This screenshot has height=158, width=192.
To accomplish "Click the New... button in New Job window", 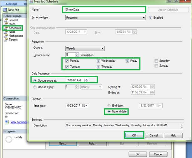I will (63, 144).
